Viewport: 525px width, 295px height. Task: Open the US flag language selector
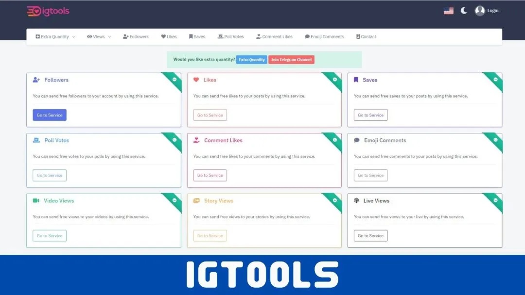click(449, 11)
